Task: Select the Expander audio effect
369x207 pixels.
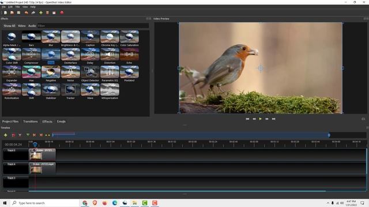Action: pyautogui.click(x=12, y=74)
